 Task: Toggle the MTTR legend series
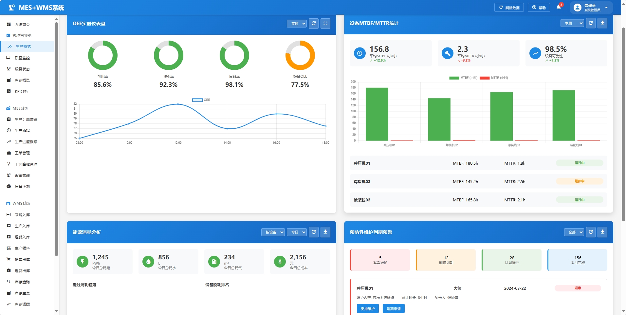tap(494, 78)
